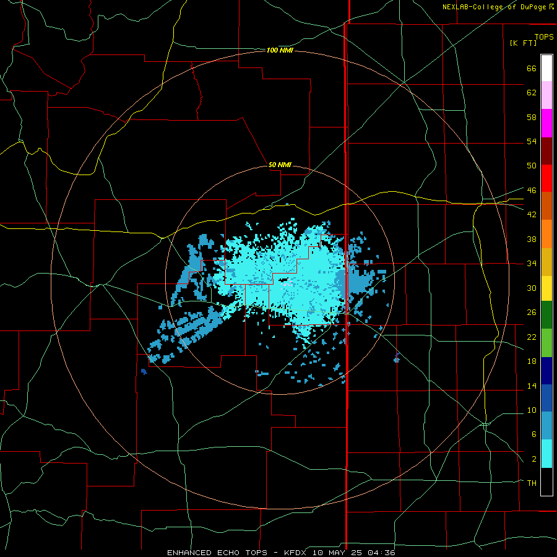This screenshot has width=557, height=557.
Task: Click the white 66 kft legend swatch
Action: tap(546, 68)
